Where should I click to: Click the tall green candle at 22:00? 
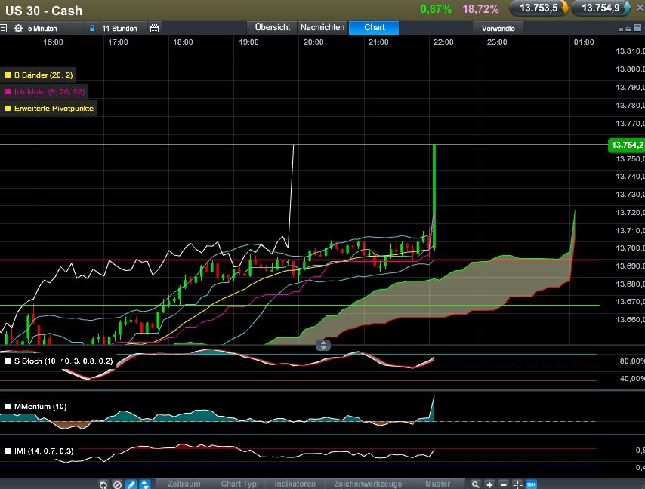[x=434, y=196]
